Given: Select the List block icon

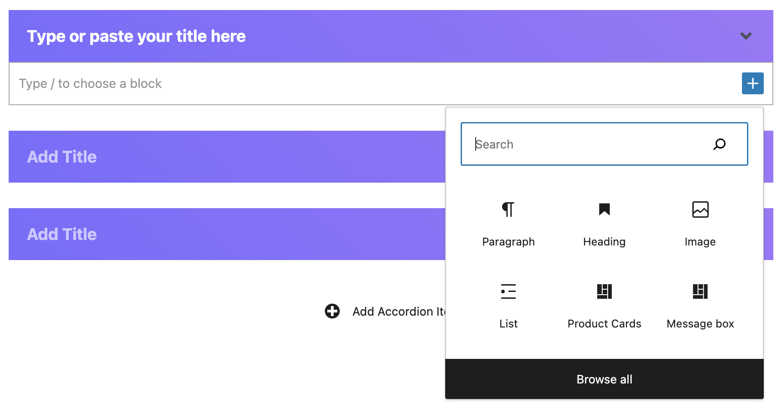Looking at the screenshot, I should [508, 291].
